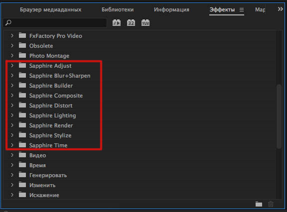287x212 pixels.
Task: Select the Sapphire Time text label
Action: click(48, 145)
